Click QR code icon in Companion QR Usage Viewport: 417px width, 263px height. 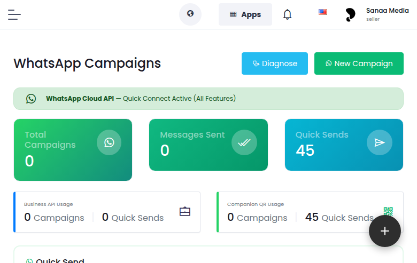388,211
